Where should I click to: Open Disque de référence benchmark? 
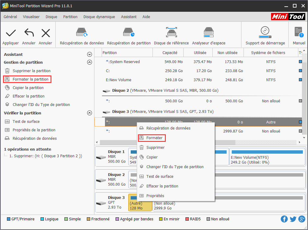171,33
